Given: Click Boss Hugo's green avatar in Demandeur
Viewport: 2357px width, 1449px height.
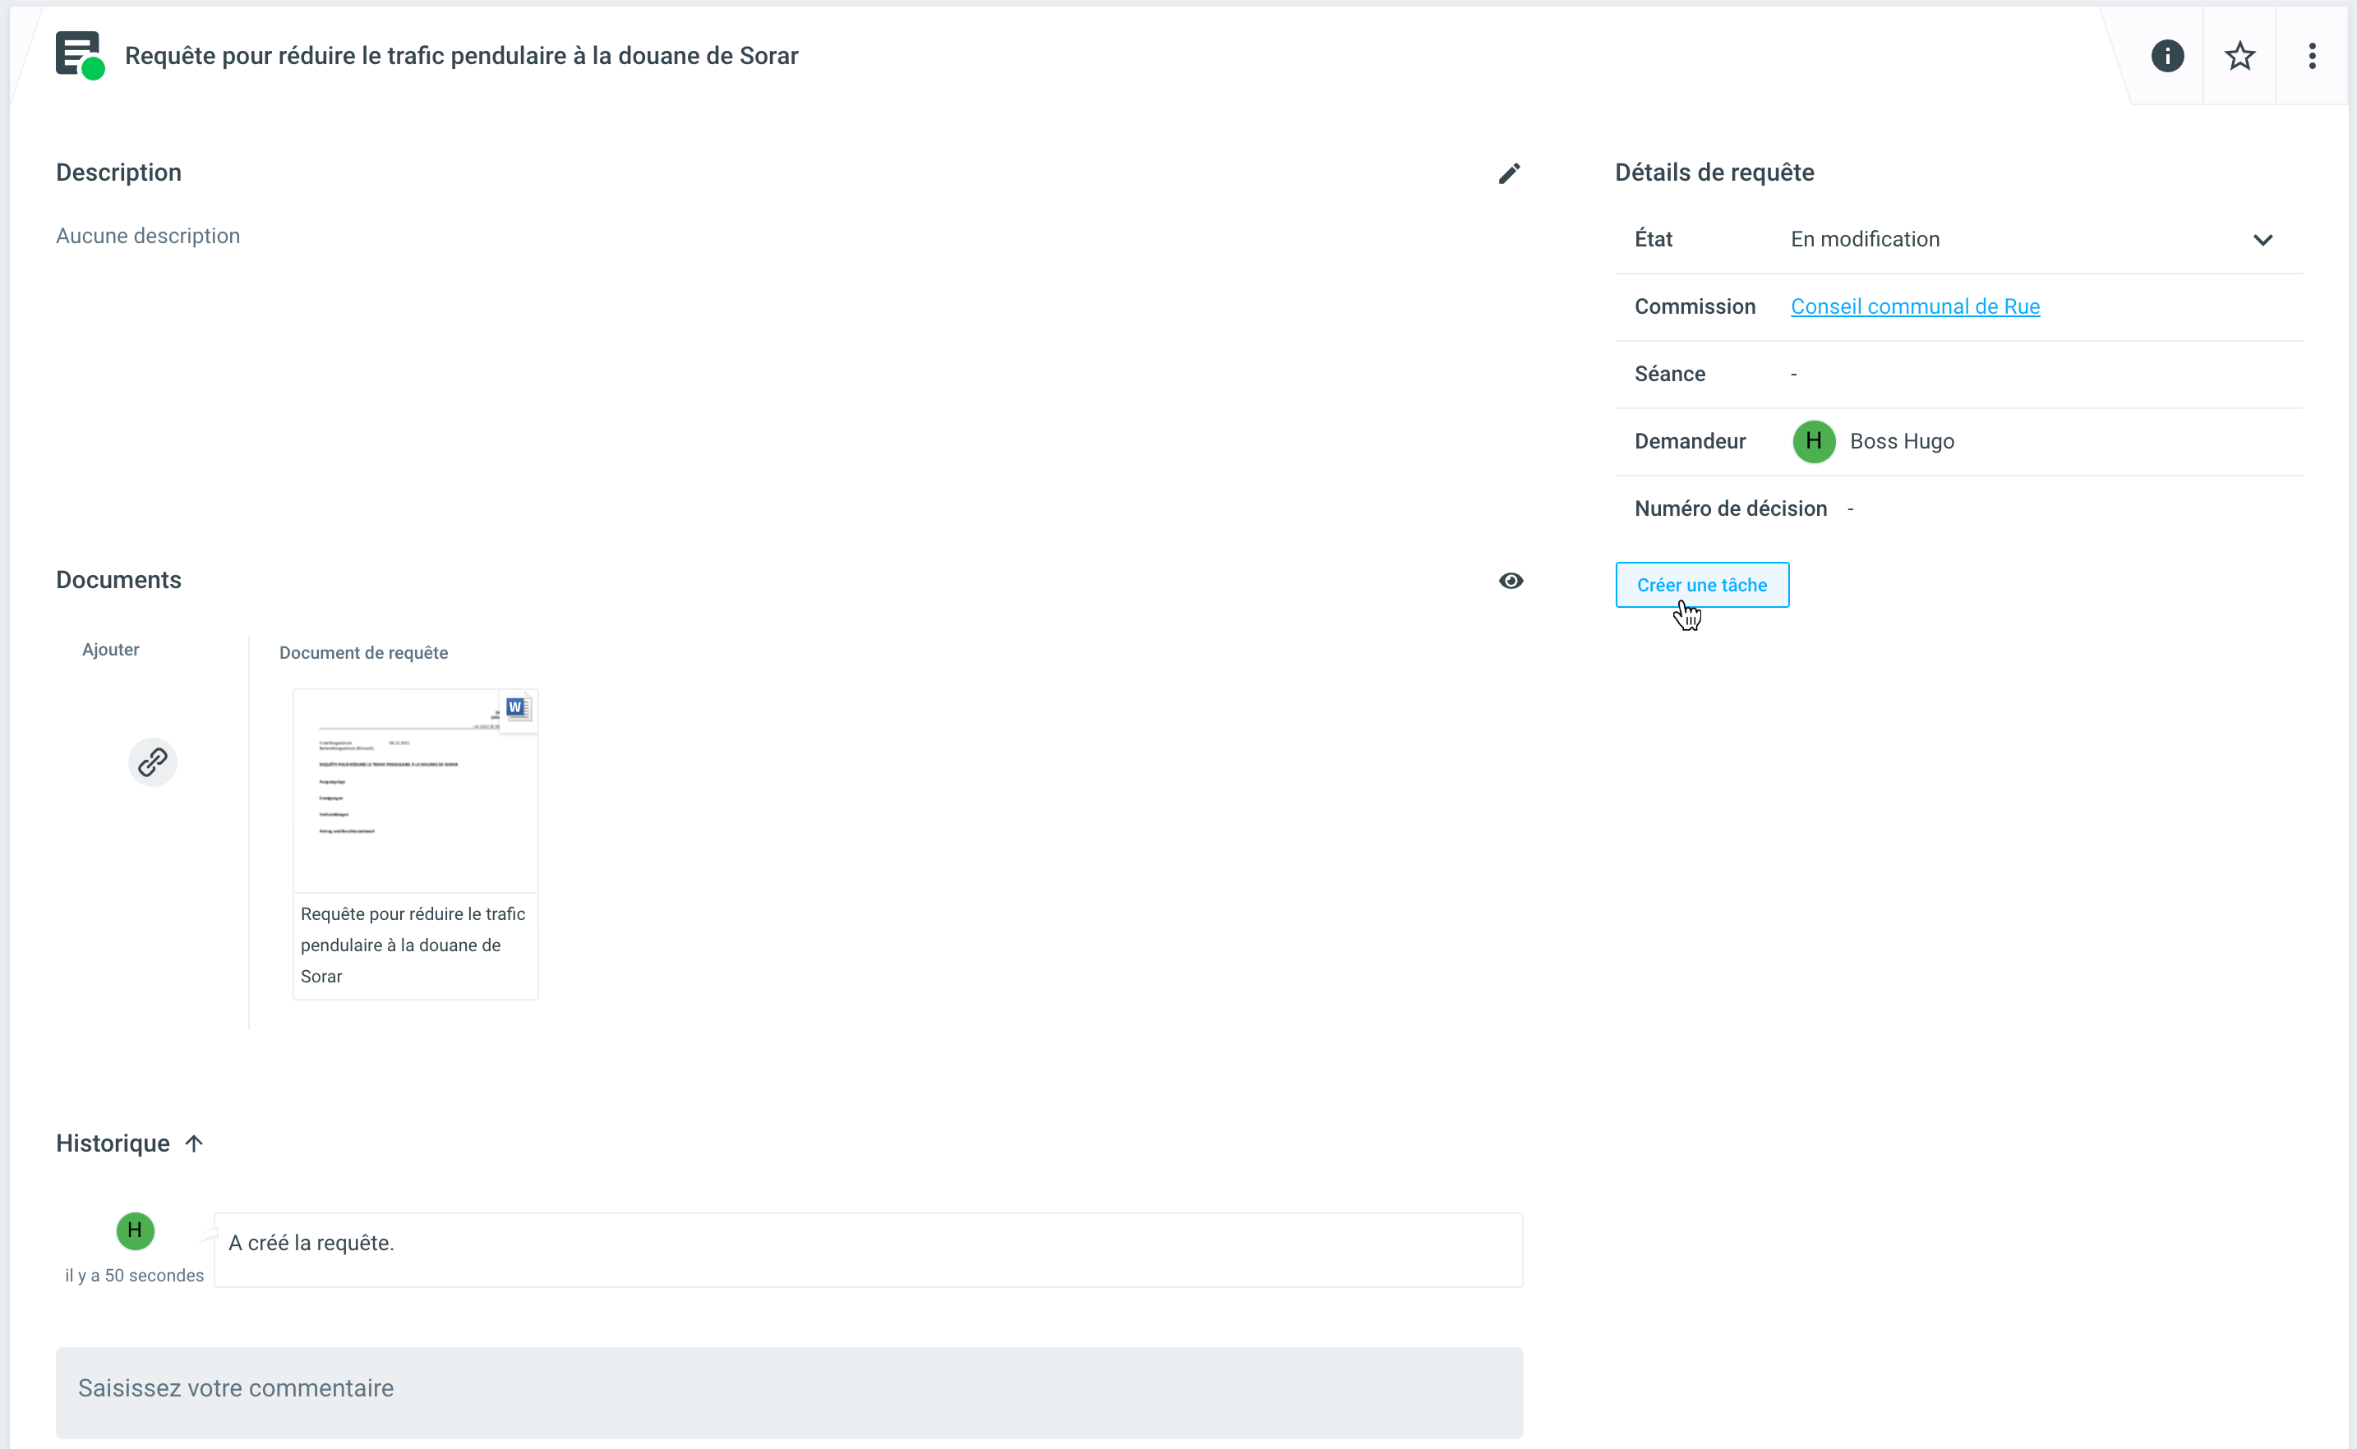Looking at the screenshot, I should tap(1813, 442).
